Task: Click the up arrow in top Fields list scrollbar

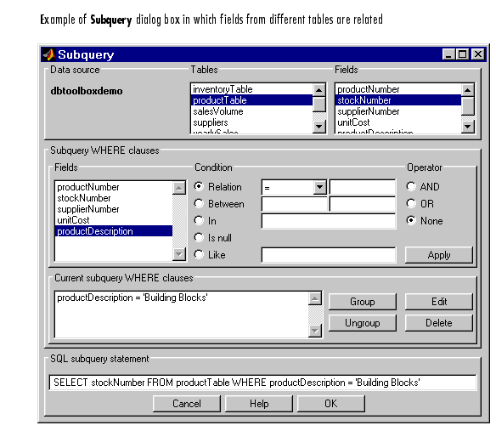Action: tap(467, 90)
